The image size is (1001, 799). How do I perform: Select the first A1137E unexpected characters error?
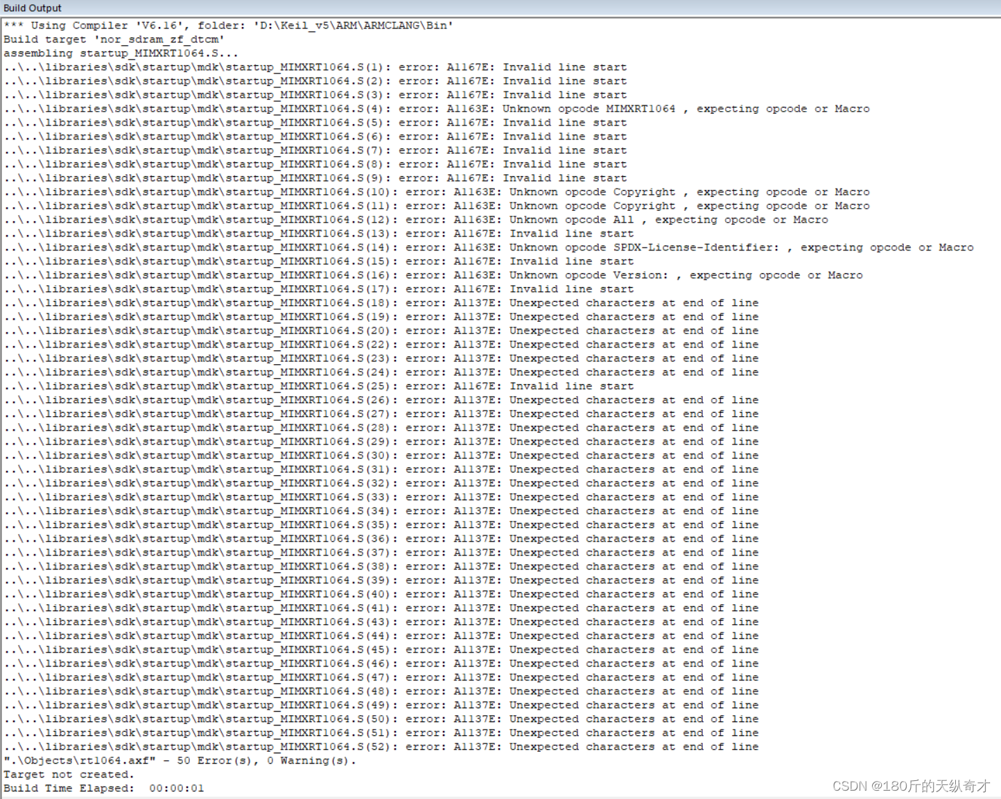pyautogui.click(x=381, y=302)
